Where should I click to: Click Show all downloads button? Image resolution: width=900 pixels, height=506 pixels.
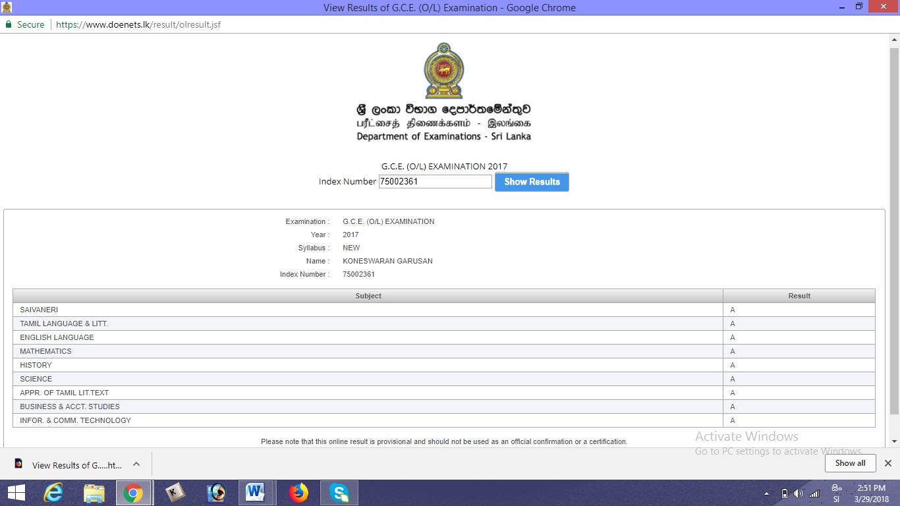click(850, 463)
